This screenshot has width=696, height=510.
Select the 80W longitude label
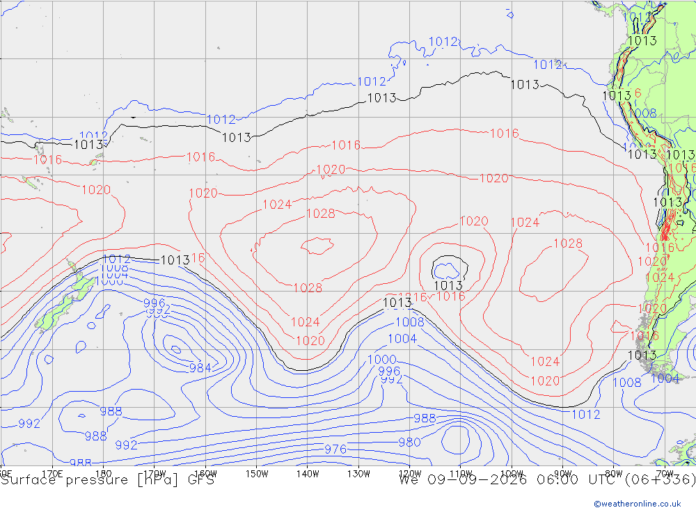614,474
